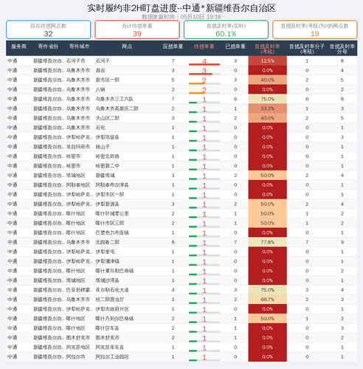
Task: Click the 网点 name 阿拉尔工业园区
Action: pyautogui.click(x=112, y=356)
